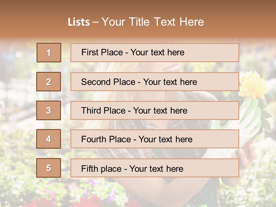Click the woman's smile in background photo
This screenshot has height=207, width=276.
tap(171, 68)
